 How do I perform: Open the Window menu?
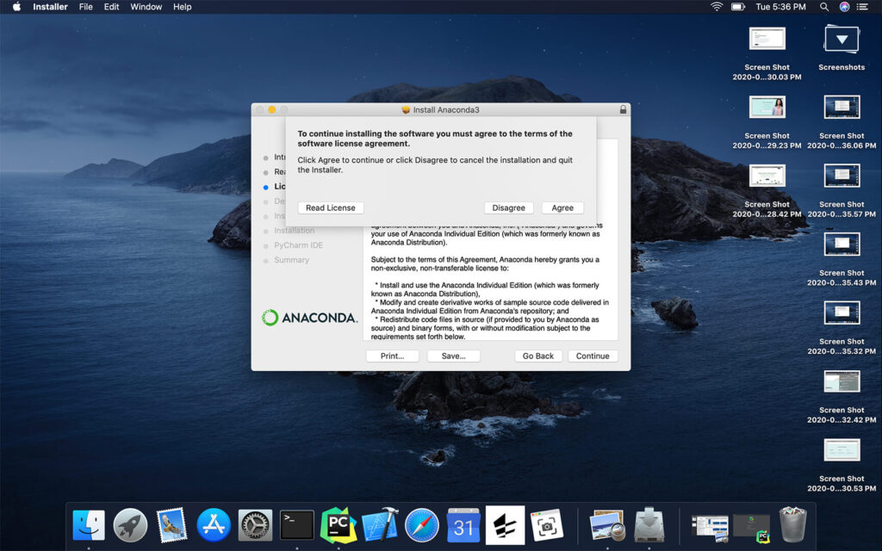click(146, 7)
